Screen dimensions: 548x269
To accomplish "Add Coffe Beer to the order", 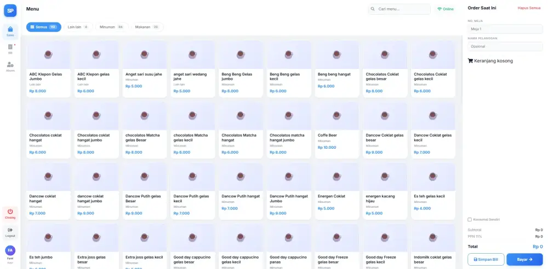I will (337, 130).
